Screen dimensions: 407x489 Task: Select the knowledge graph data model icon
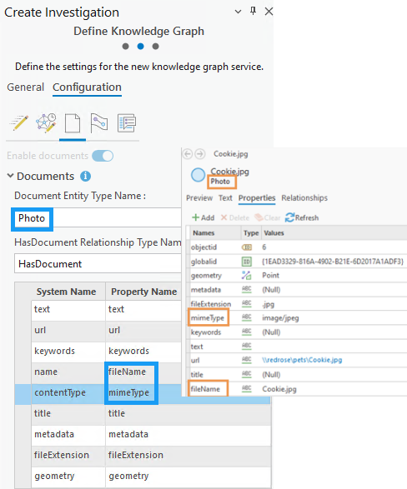(x=46, y=122)
